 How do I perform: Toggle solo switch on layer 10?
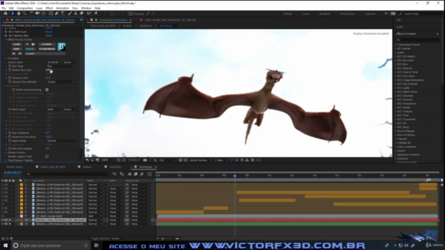(10, 220)
